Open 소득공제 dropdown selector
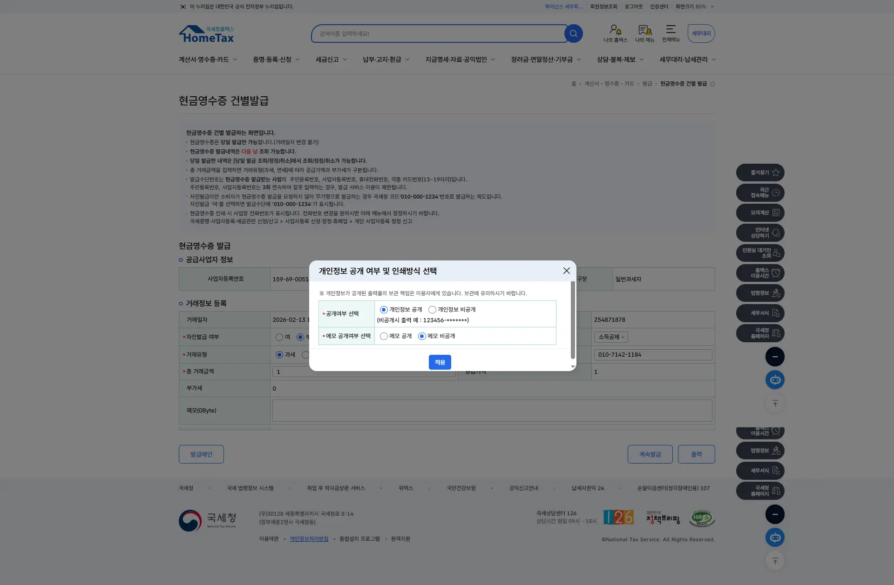The image size is (894, 585). pyautogui.click(x=611, y=337)
